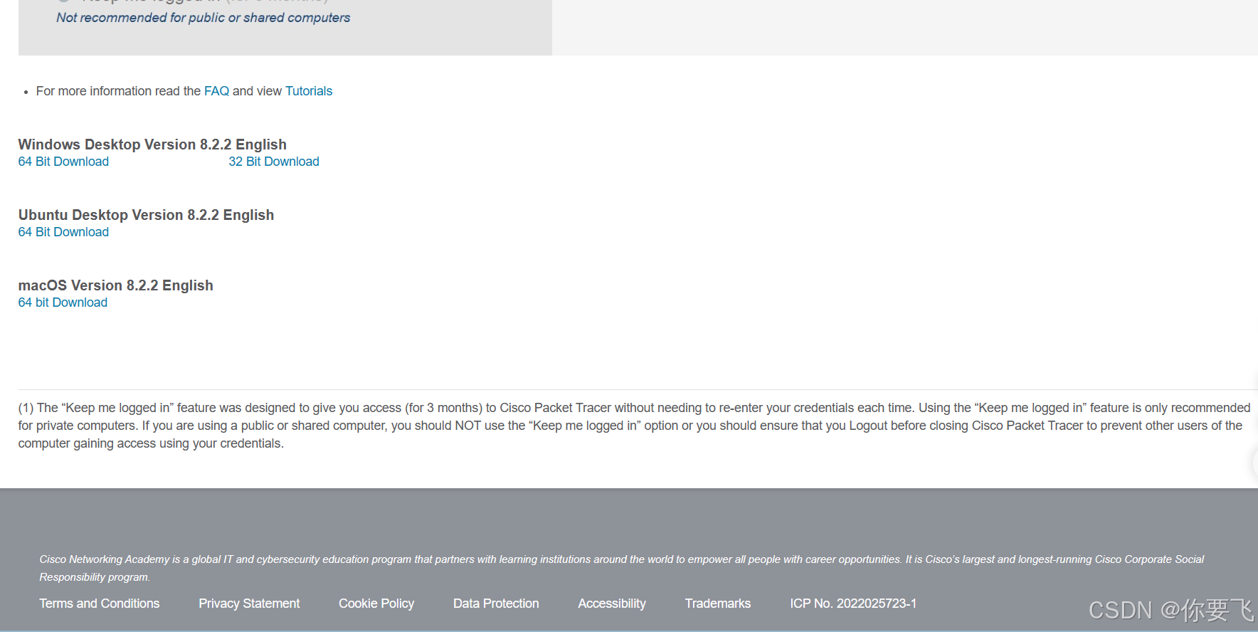The image size is (1258, 632).
Task: Open Data Protection footer link
Action: click(x=496, y=604)
